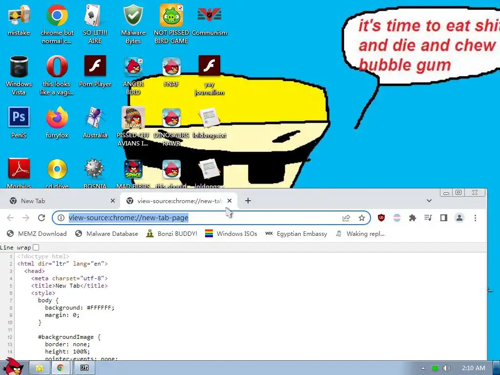Select the 'ANGER BIRD' desktop icon
500x375 pixels.
[x=133, y=75]
